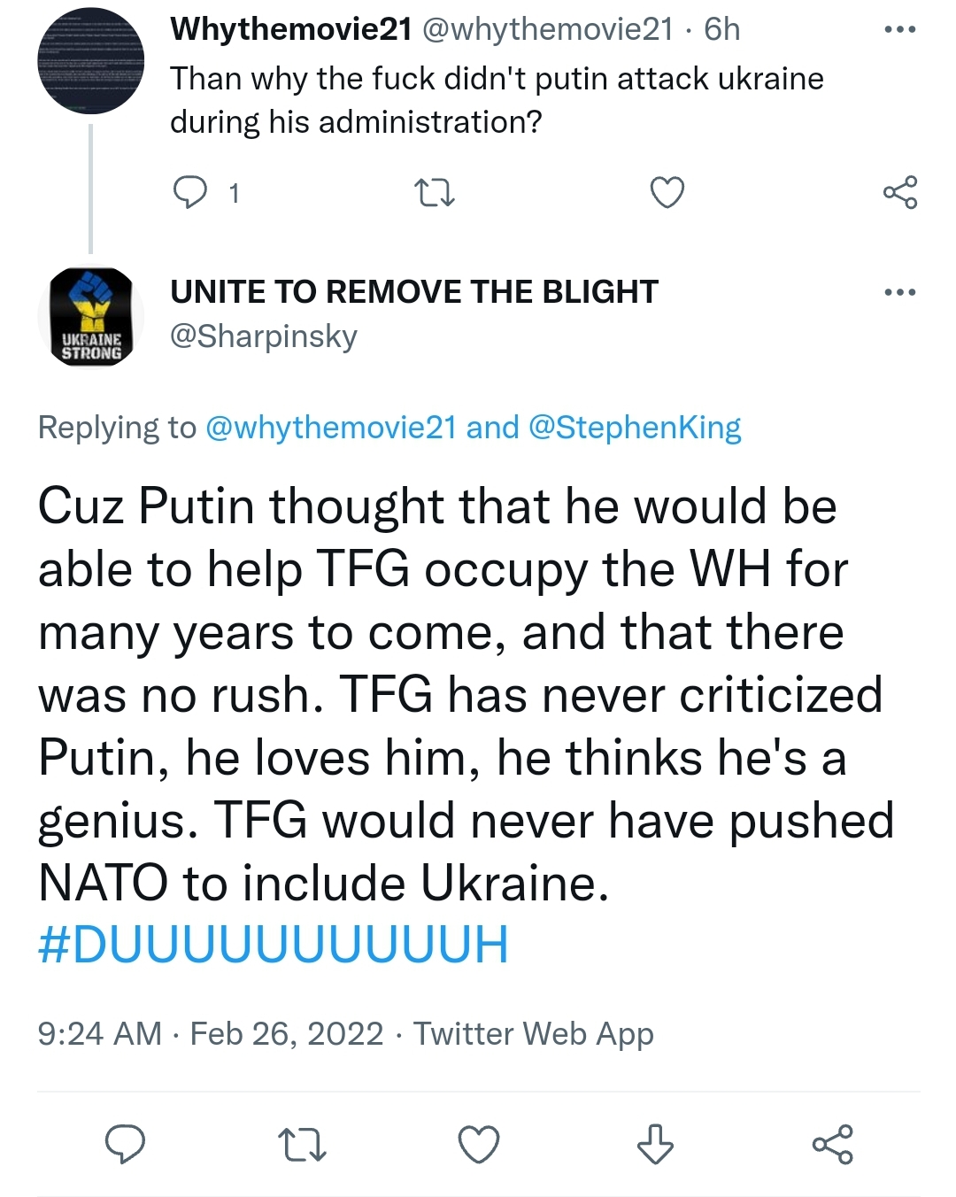Screen dimensions: 956x1197
Task: Open more options for Whythemovie21 tweet
Action: coord(899,30)
